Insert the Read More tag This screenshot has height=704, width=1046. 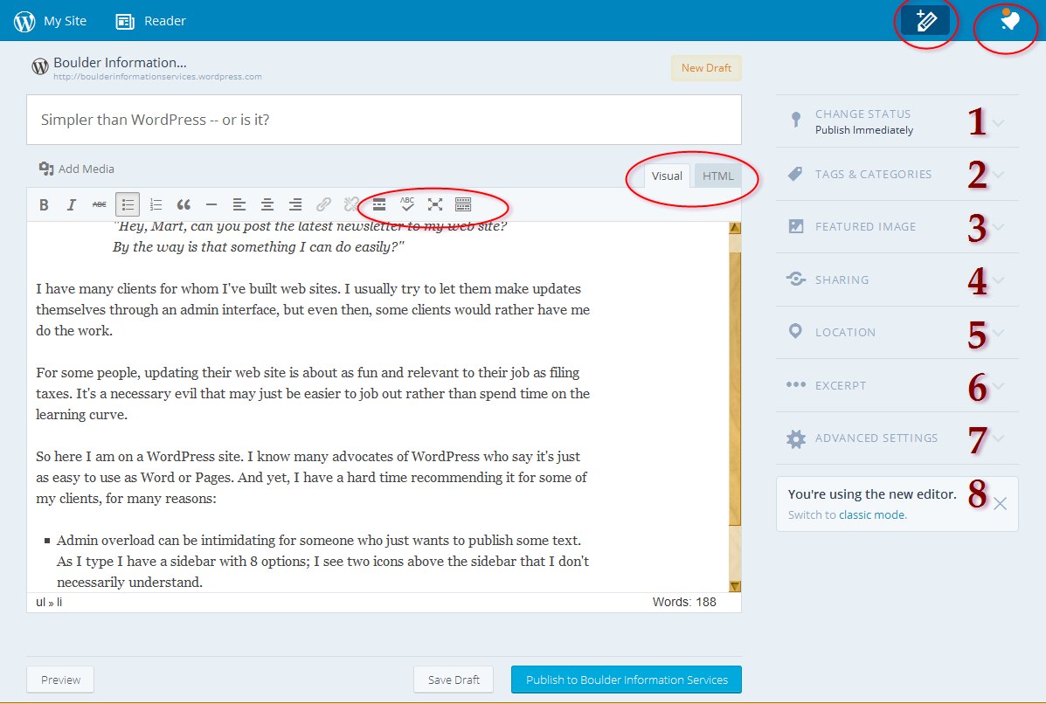379,204
